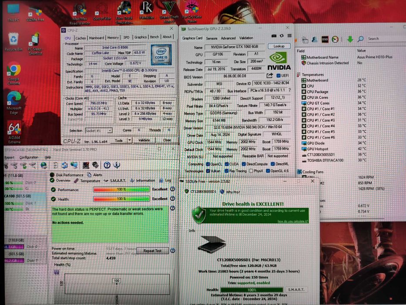Click the help icon beside Repeat Test
406x305 pixels.
[x=173, y=250]
